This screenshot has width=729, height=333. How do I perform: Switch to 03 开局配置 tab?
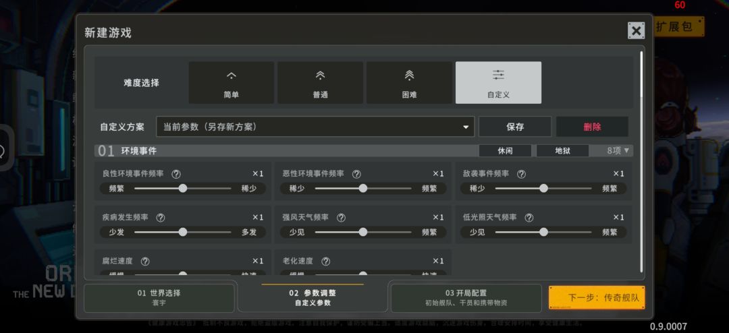(x=466, y=298)
